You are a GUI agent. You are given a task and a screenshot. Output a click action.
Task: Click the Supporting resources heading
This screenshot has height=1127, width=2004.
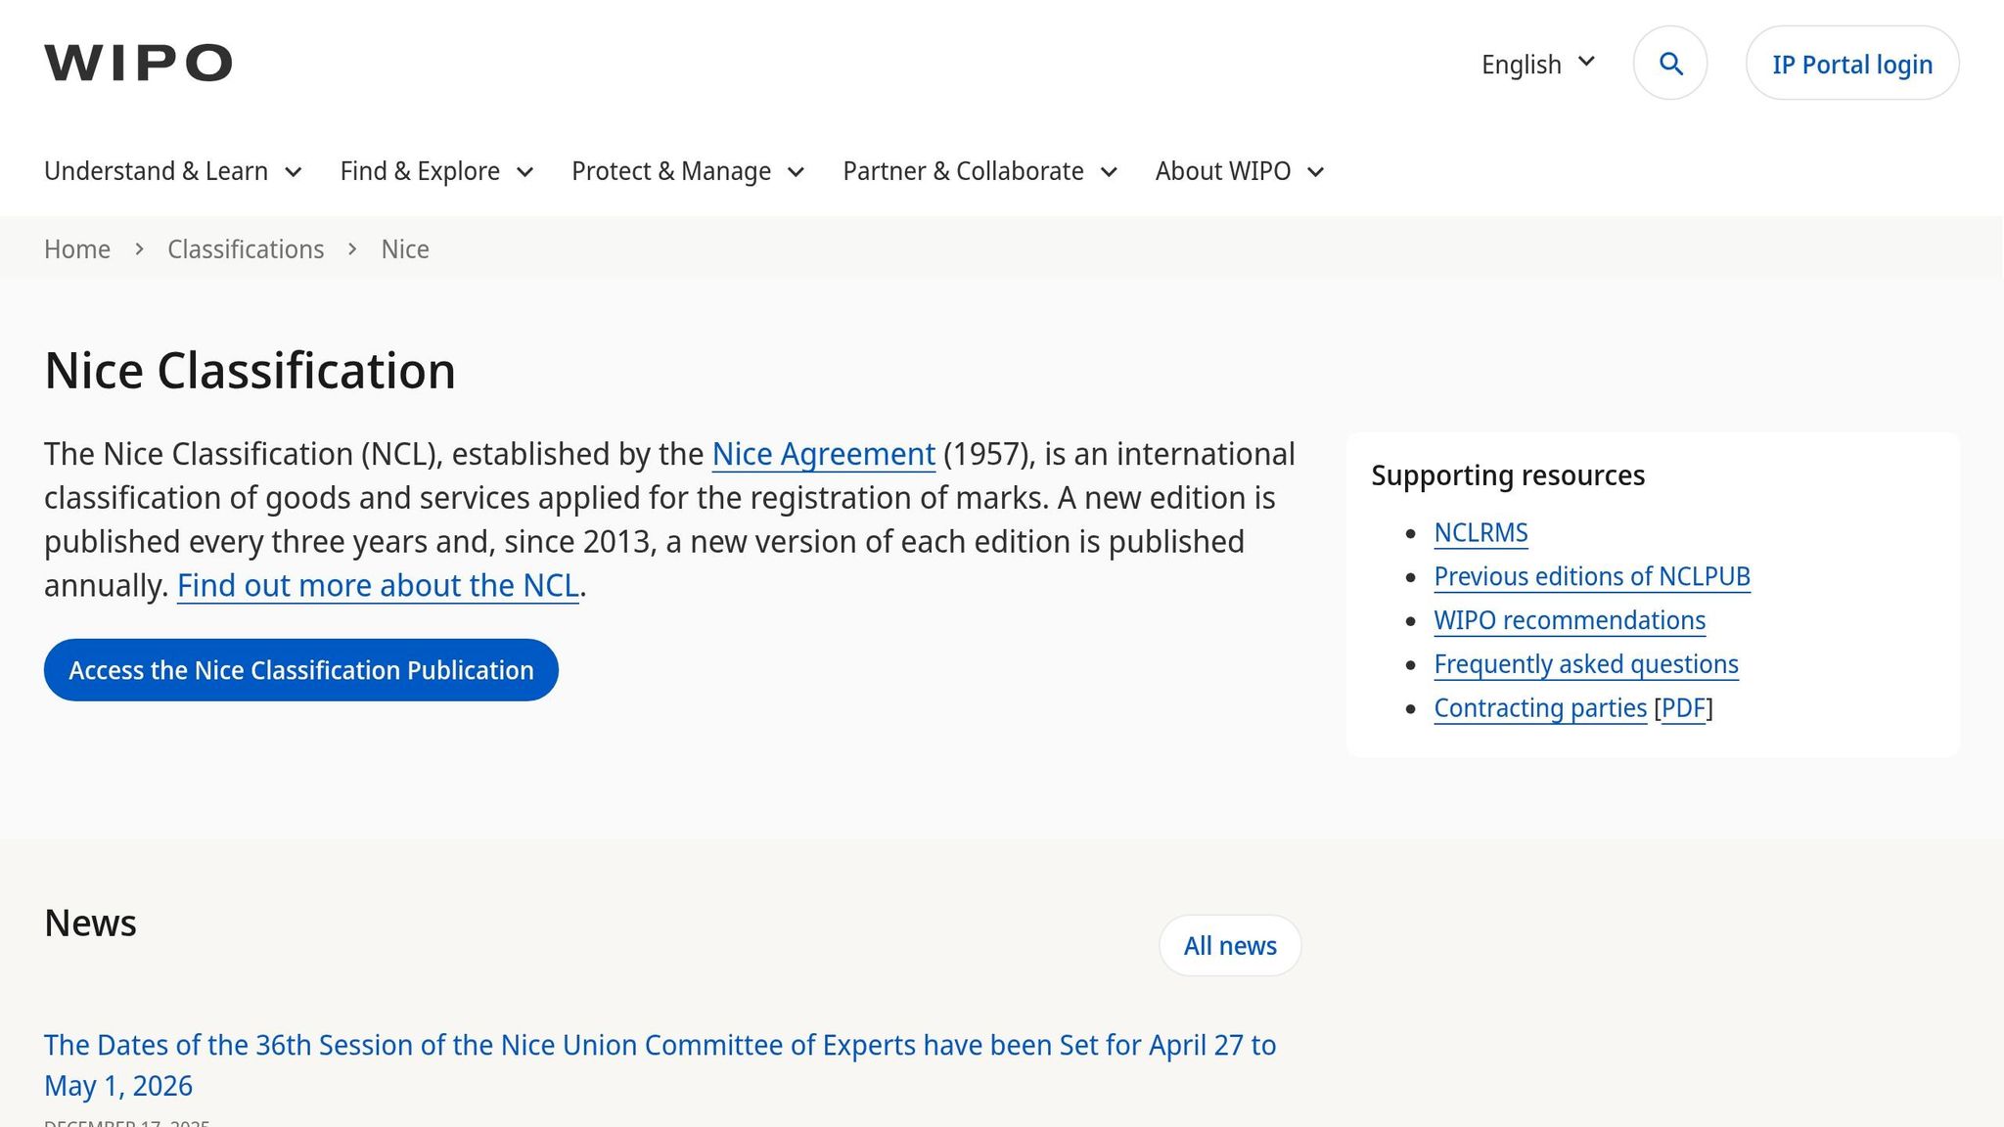[1508, 475]
